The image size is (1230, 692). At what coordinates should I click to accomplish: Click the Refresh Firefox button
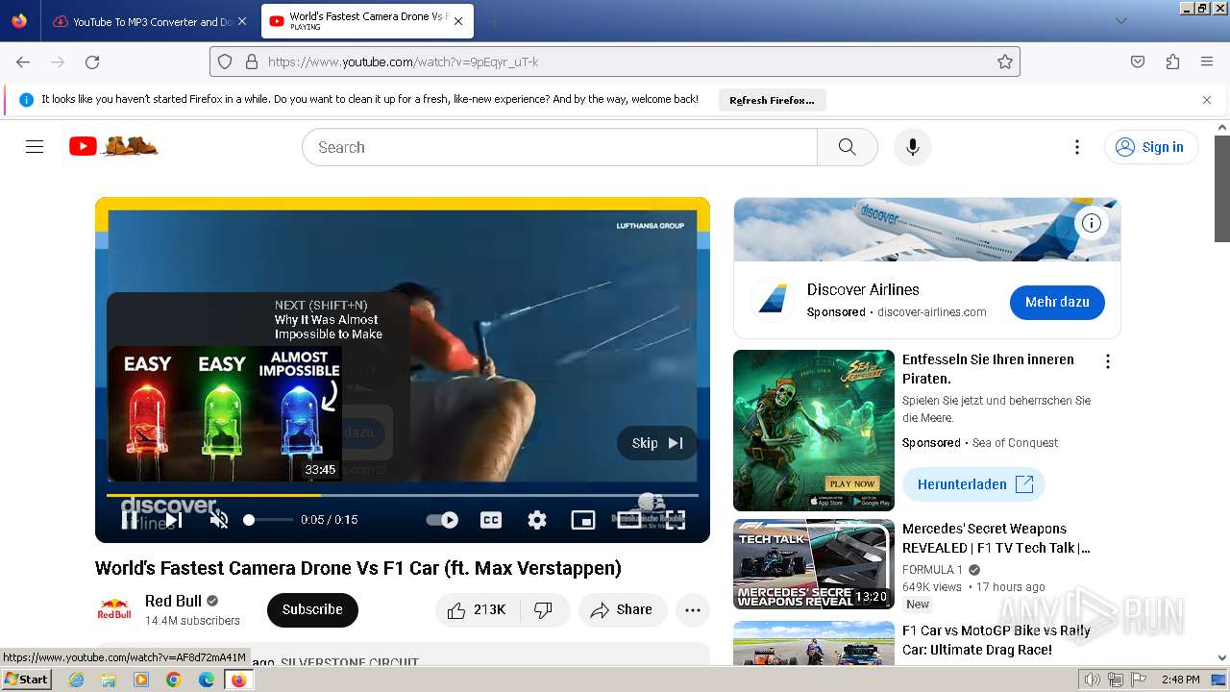772,100
